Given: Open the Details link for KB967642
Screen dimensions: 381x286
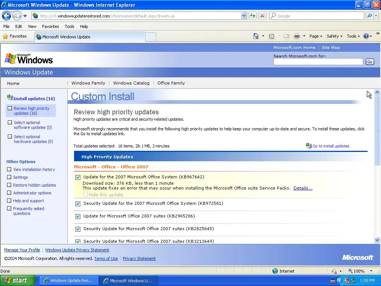Looking at the screenshot, I should point(303,188).
